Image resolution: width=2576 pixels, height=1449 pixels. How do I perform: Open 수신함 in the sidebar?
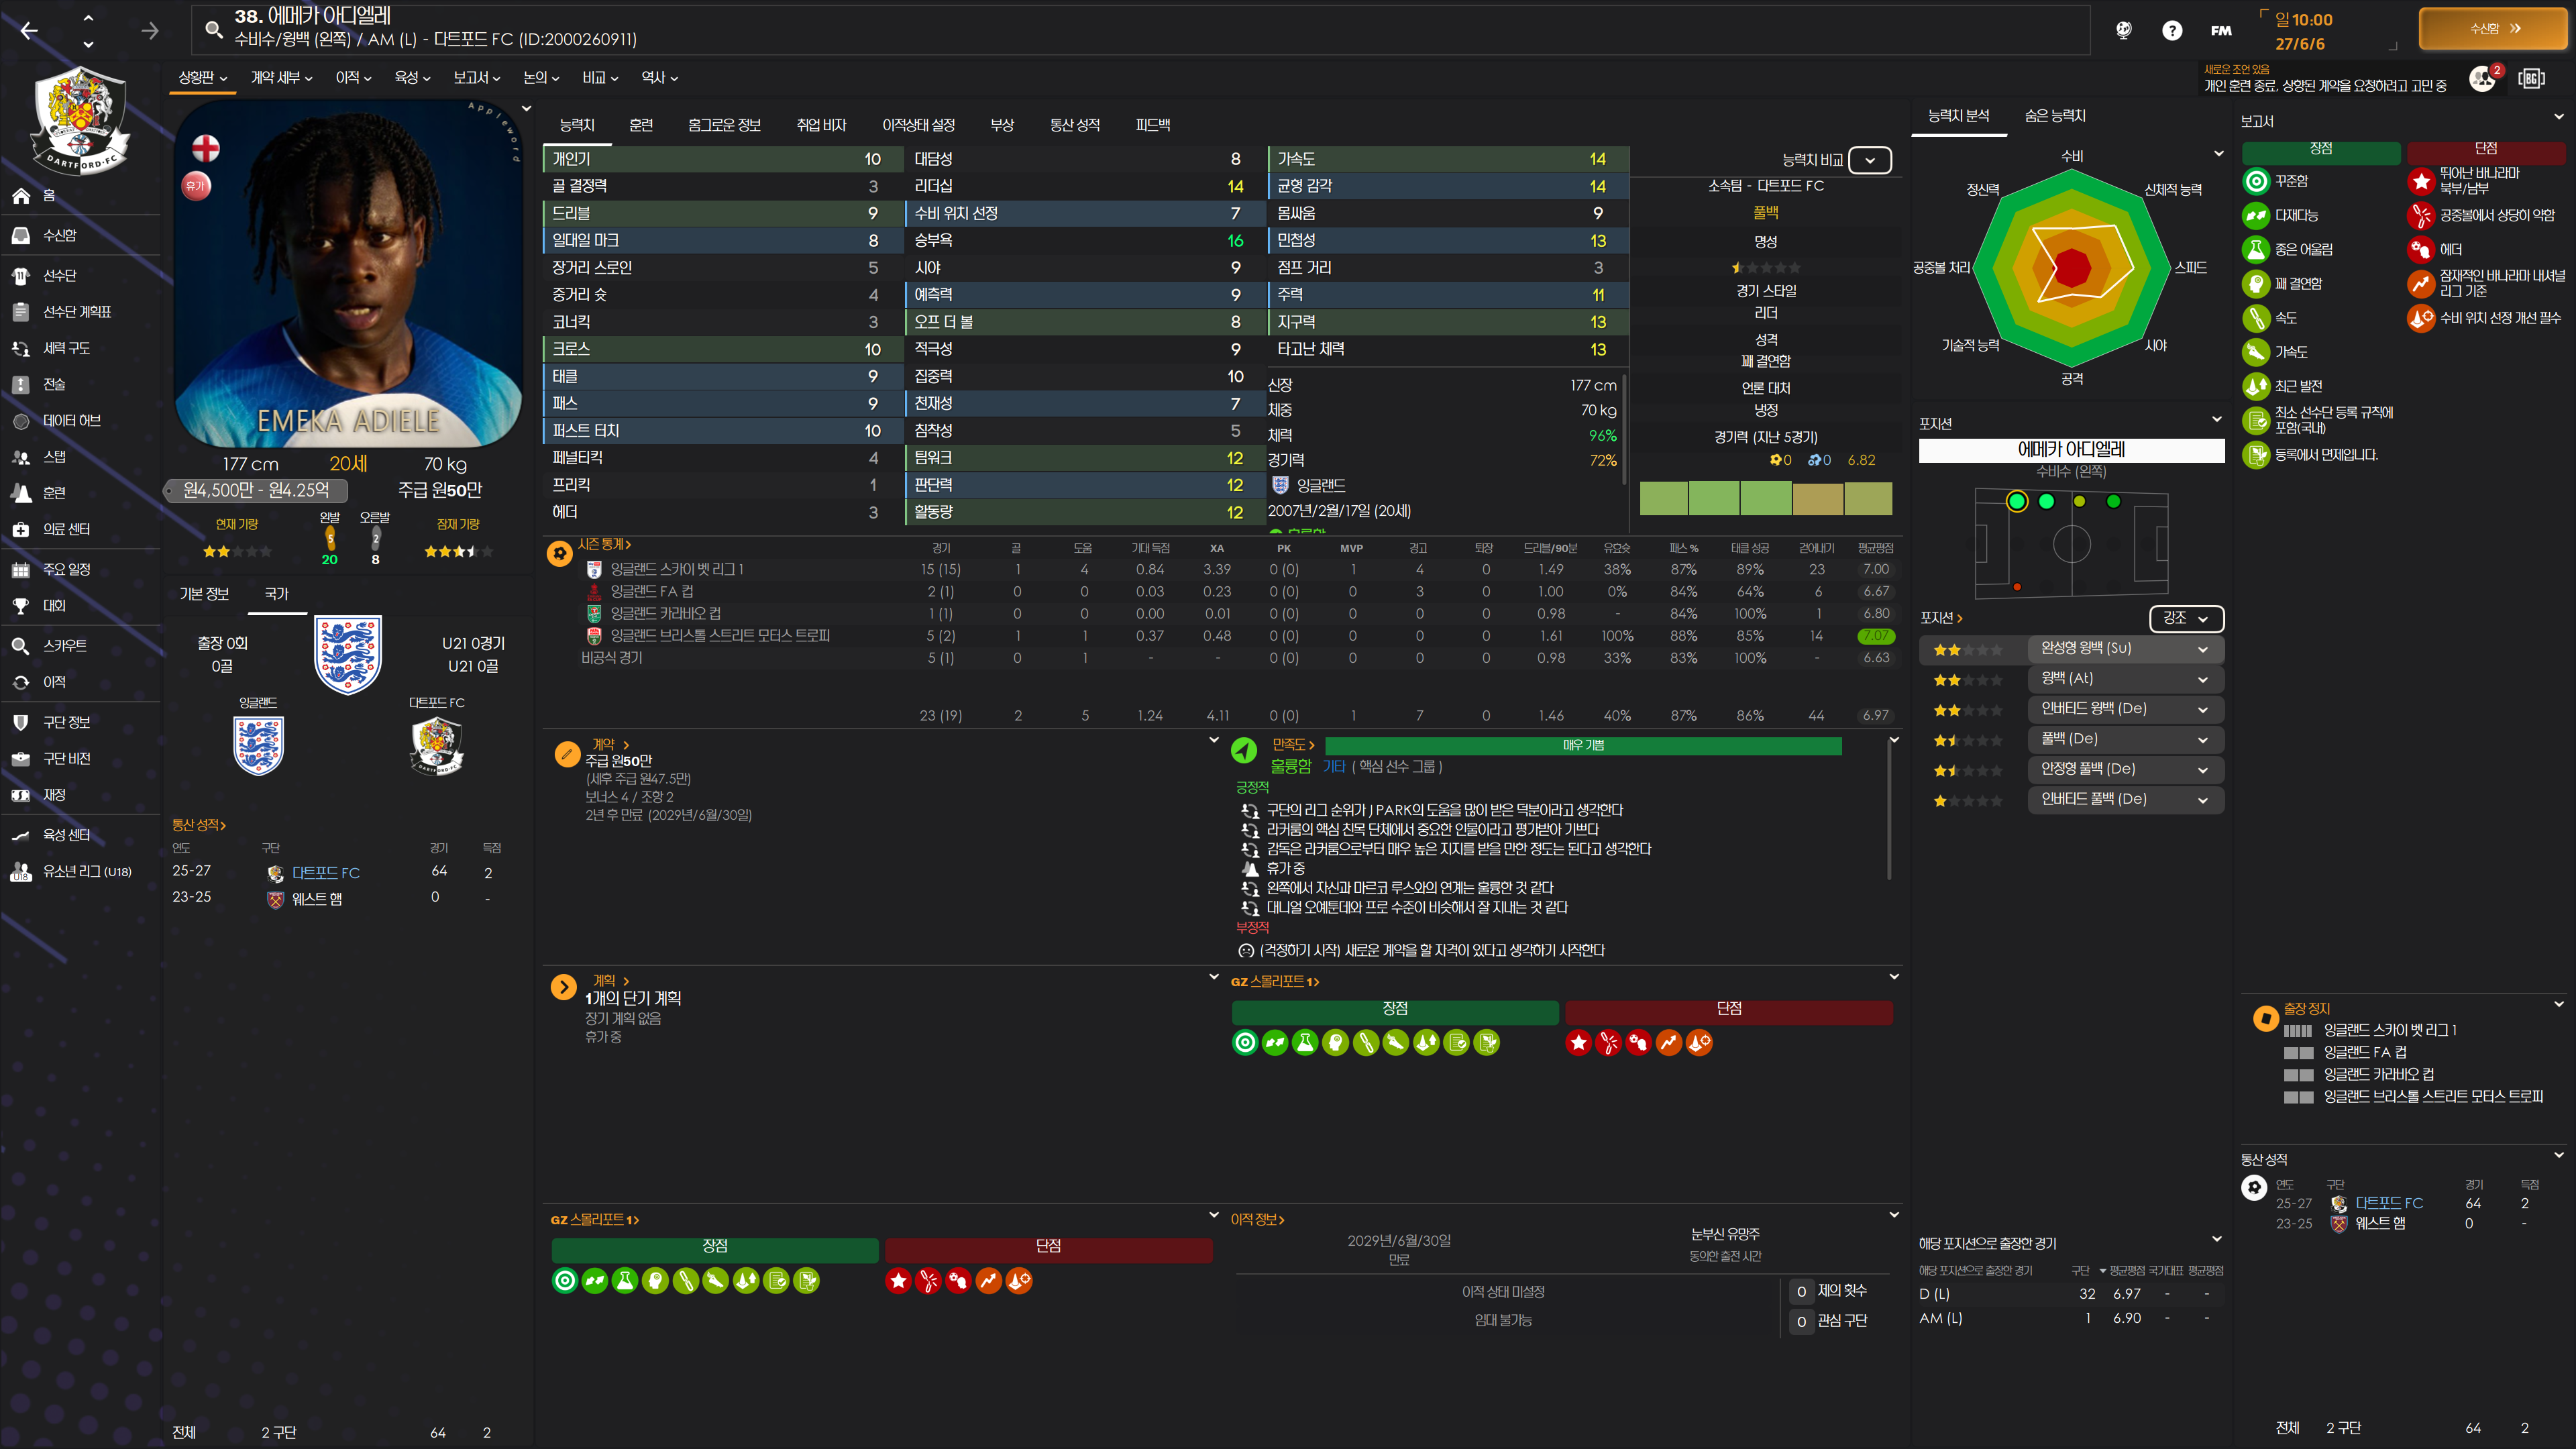[59, 236]
